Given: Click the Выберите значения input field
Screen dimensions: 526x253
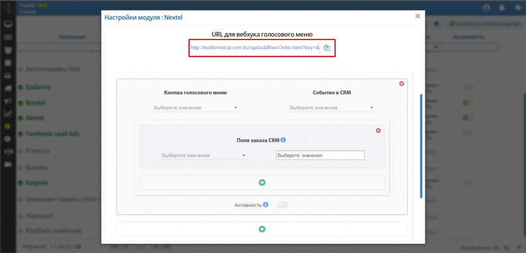Looking at the screenshot, I should 320,155.
